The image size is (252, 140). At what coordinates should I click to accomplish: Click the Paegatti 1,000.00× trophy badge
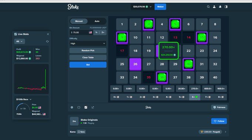pos(210,132)
